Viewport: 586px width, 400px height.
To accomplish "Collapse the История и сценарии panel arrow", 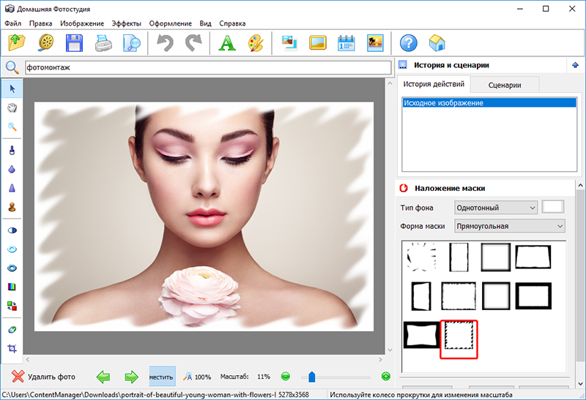I will point(575,65).
